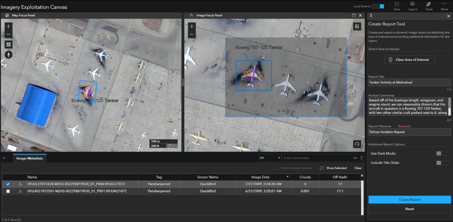
Task: Maximize the Image Focus Panel
Action: pyautogui.click(x=354, y=15)
